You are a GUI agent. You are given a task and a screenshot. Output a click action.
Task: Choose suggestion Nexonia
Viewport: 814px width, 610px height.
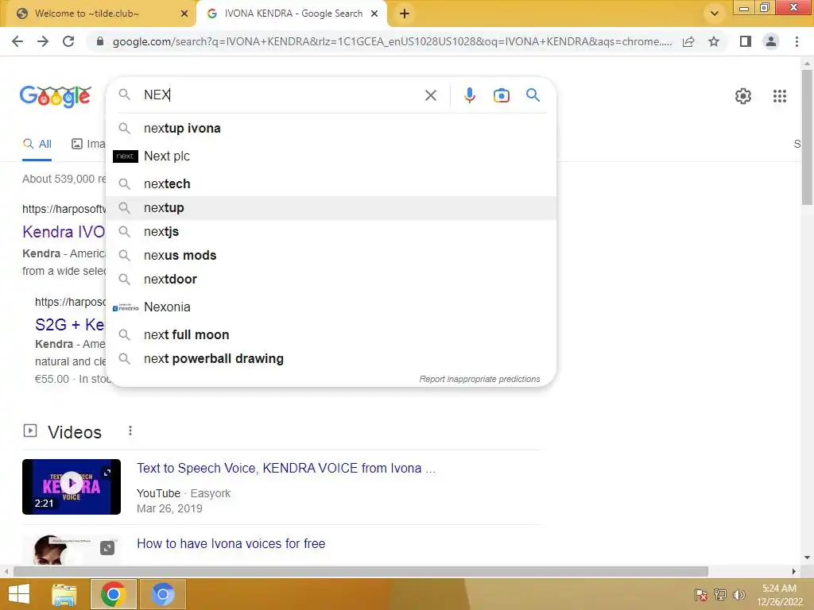point(331,307)
